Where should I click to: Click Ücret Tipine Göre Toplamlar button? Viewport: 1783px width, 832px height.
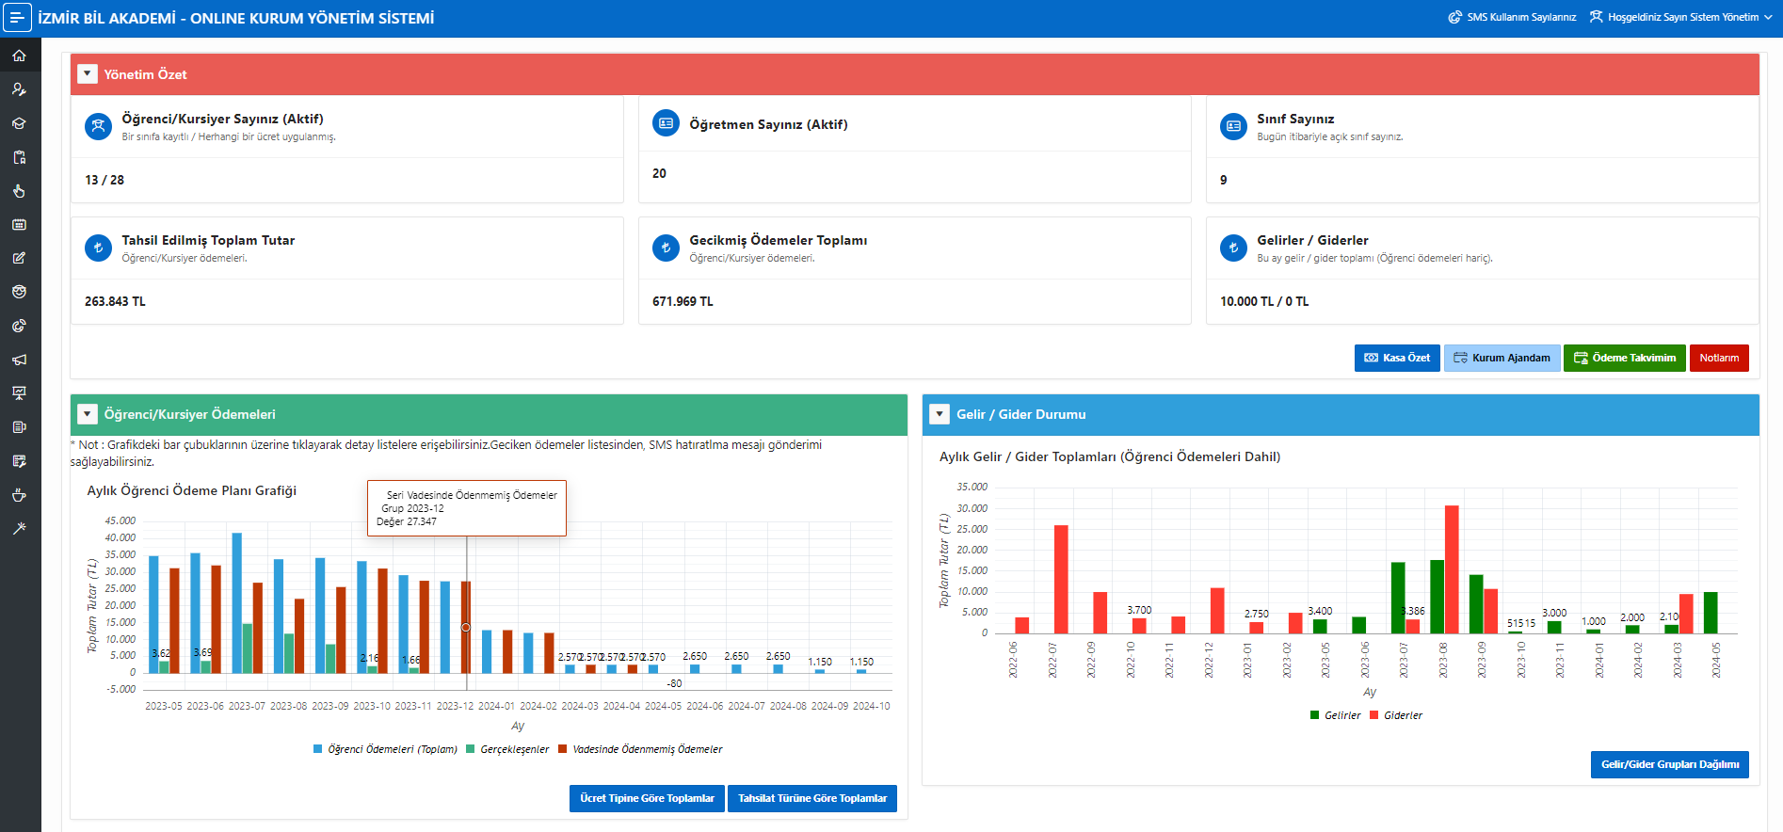pos(647,798)
